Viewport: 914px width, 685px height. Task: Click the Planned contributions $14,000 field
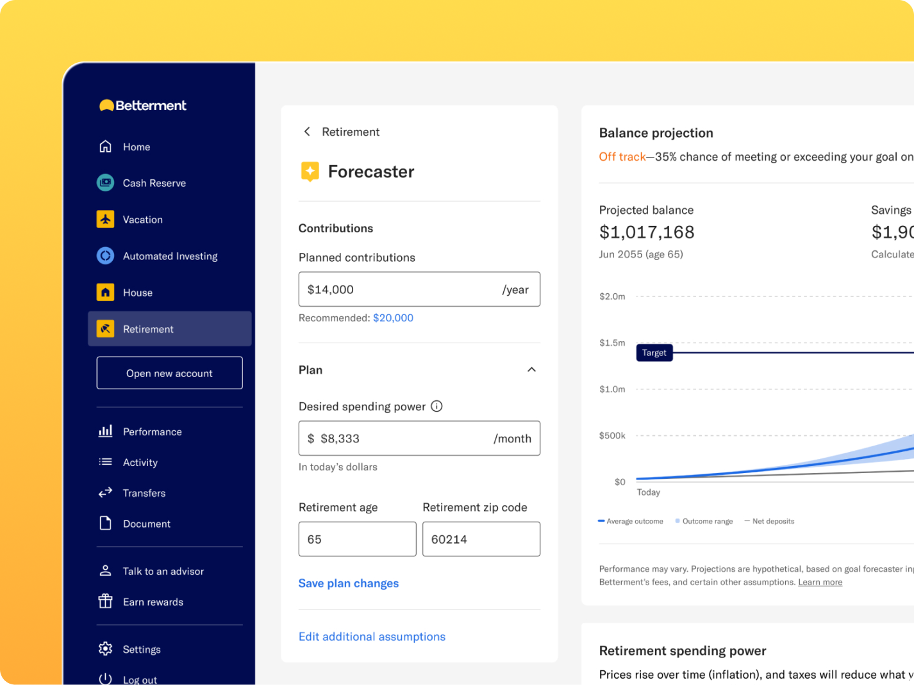tap(419, 289)
